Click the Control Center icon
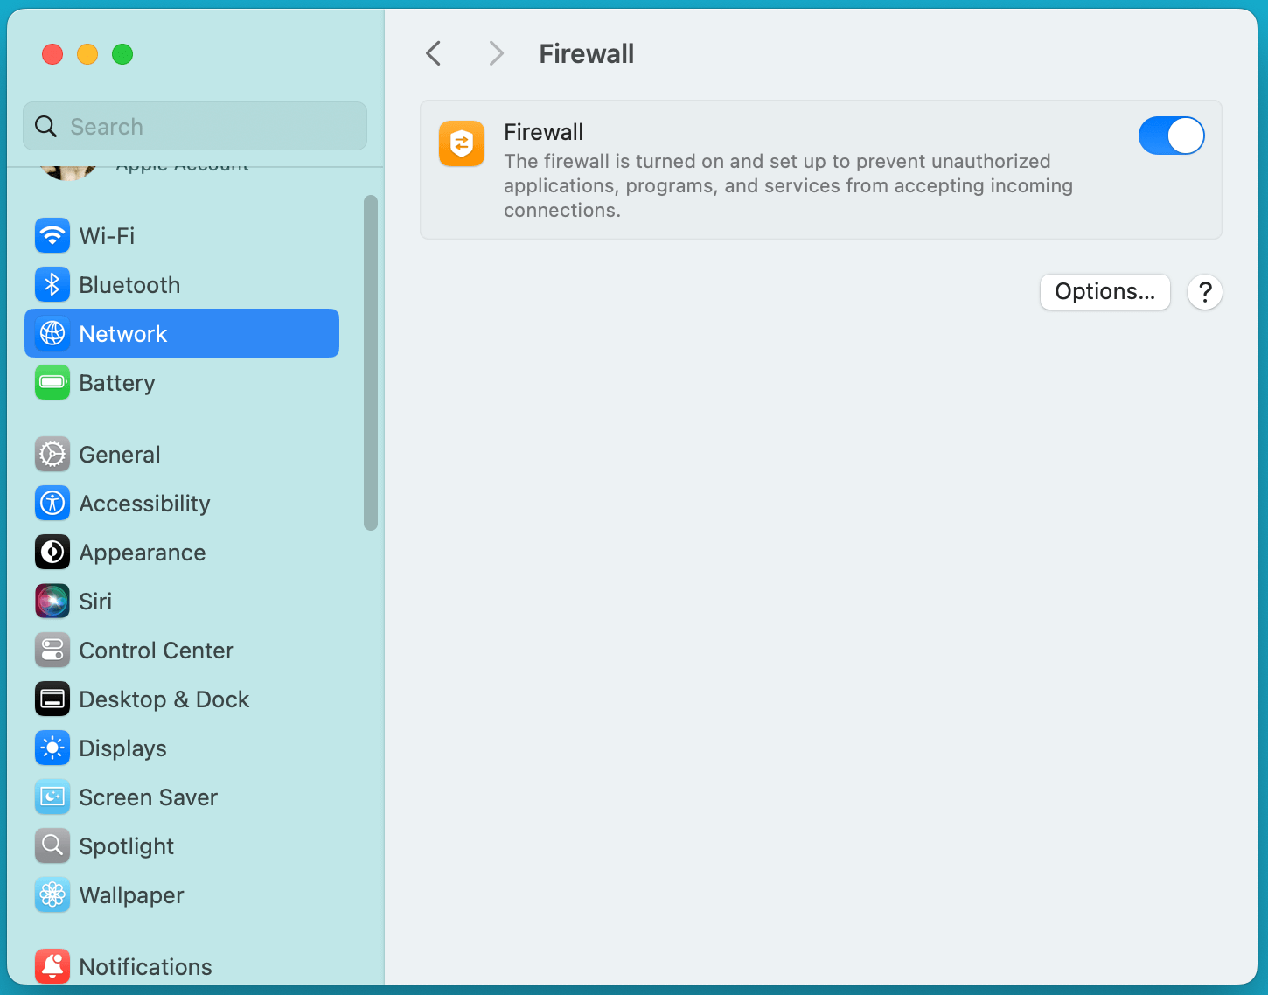Screen dimensions: 1268x995 (x=52, y=650)
